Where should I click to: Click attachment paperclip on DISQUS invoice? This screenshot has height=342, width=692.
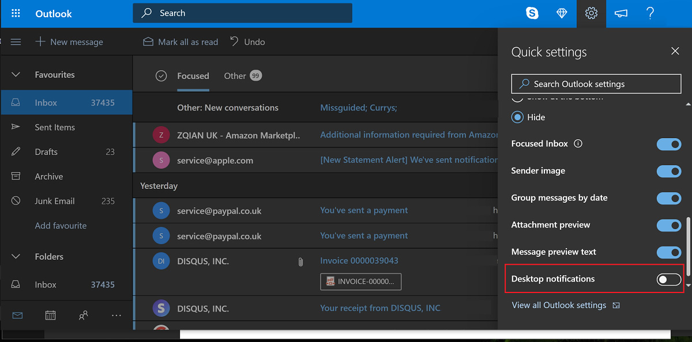pos(300,261)
